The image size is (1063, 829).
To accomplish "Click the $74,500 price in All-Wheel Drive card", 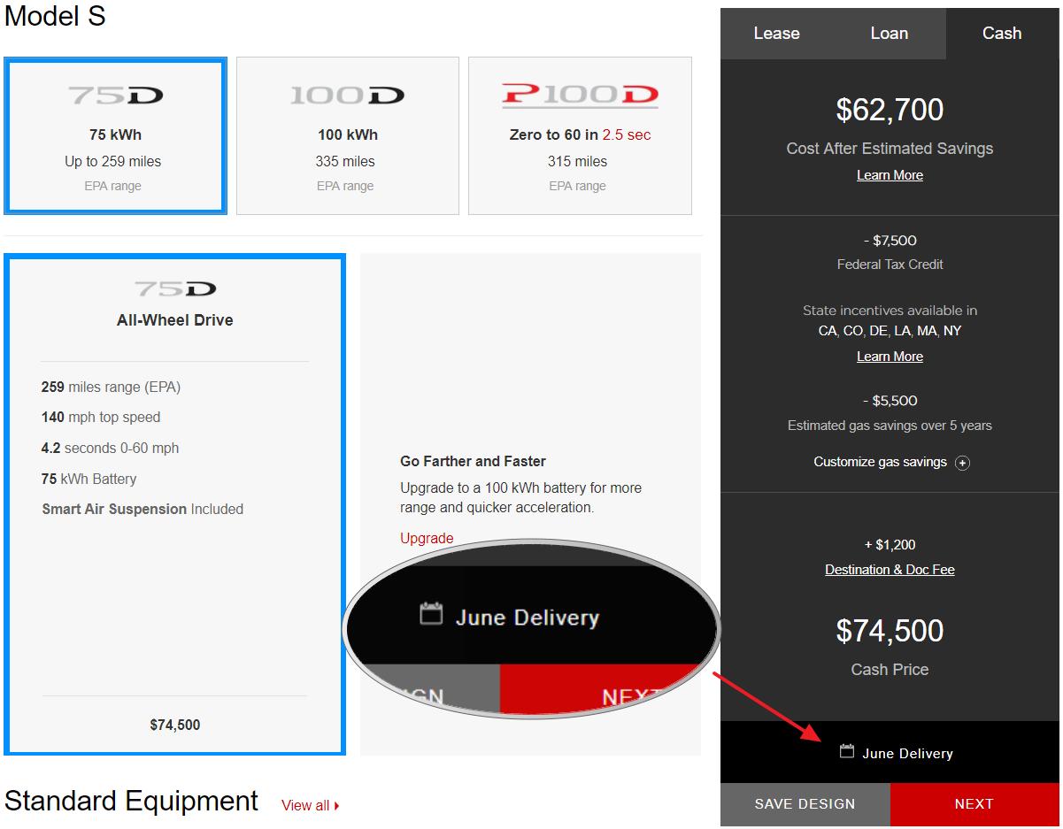I will (175, 725).
